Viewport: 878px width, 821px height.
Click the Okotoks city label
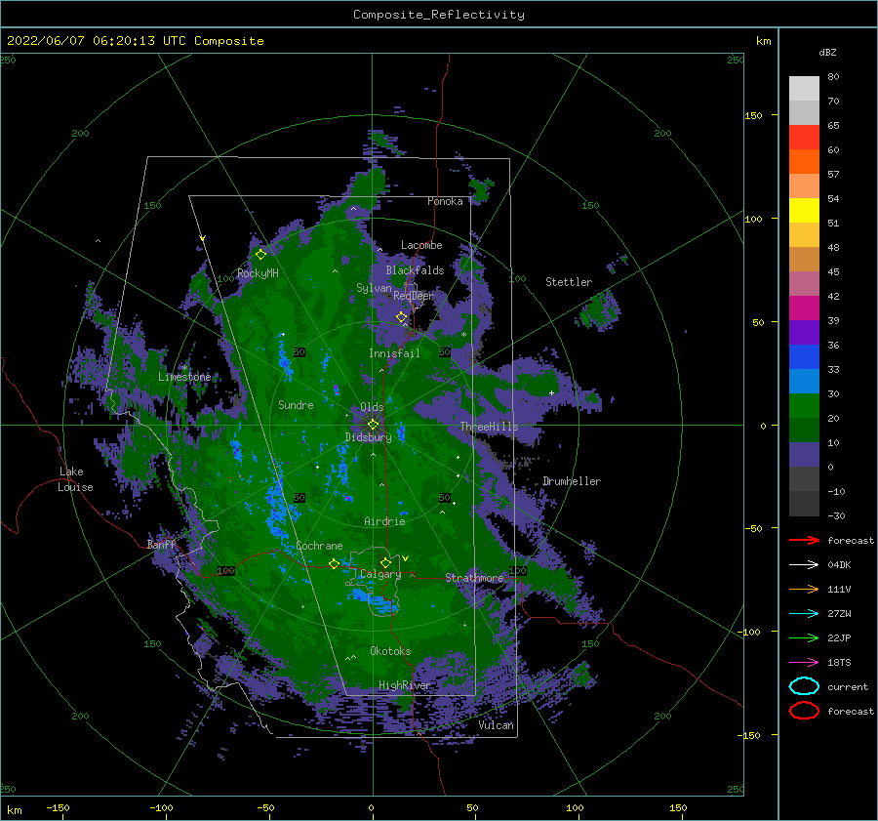390,650
